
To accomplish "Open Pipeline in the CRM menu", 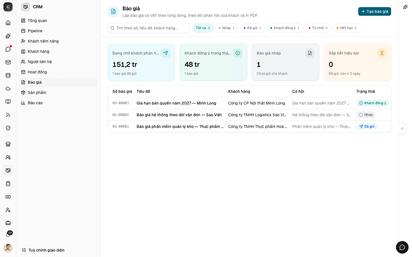I will coord(58,31).
